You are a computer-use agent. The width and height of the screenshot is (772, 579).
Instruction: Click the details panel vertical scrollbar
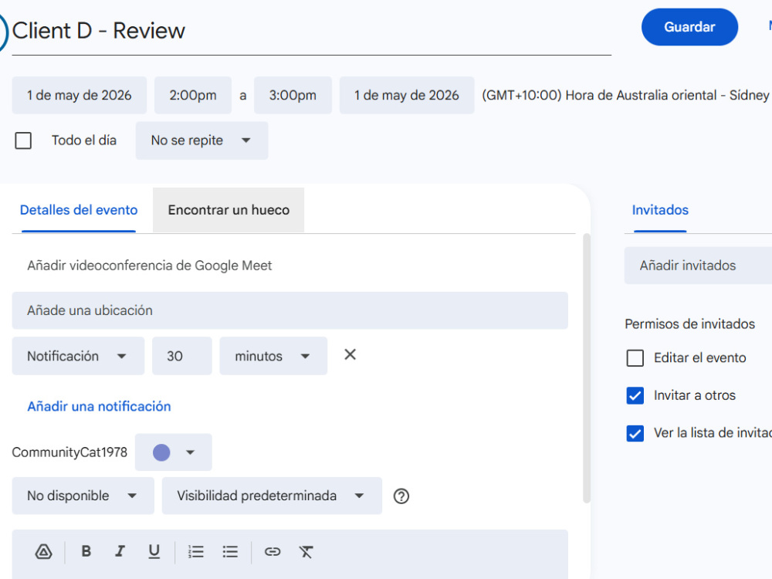[587, 368]
